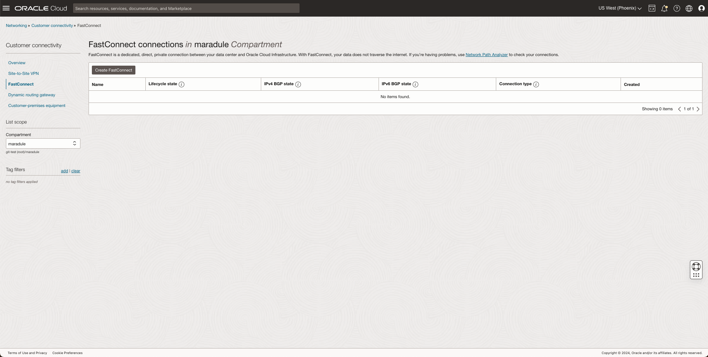Click the FastConnect breadcrumb text

(89, 25)
